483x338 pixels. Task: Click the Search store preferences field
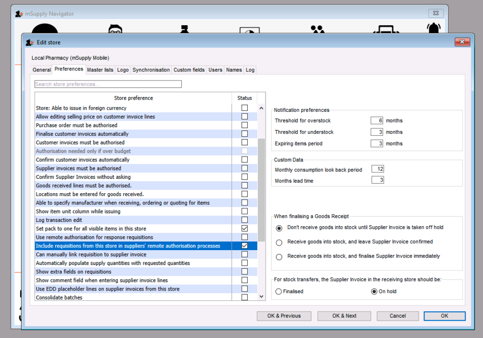(x=108, y=84)
